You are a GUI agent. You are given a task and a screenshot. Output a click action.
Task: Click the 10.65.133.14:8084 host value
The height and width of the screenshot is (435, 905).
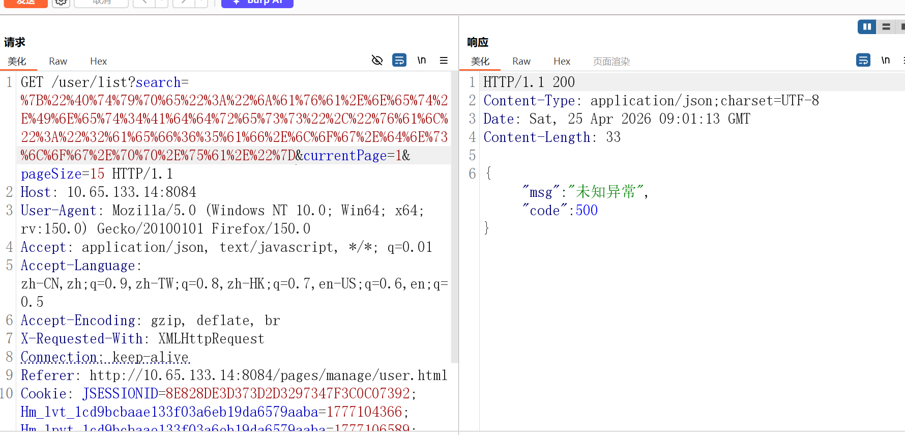132,192
